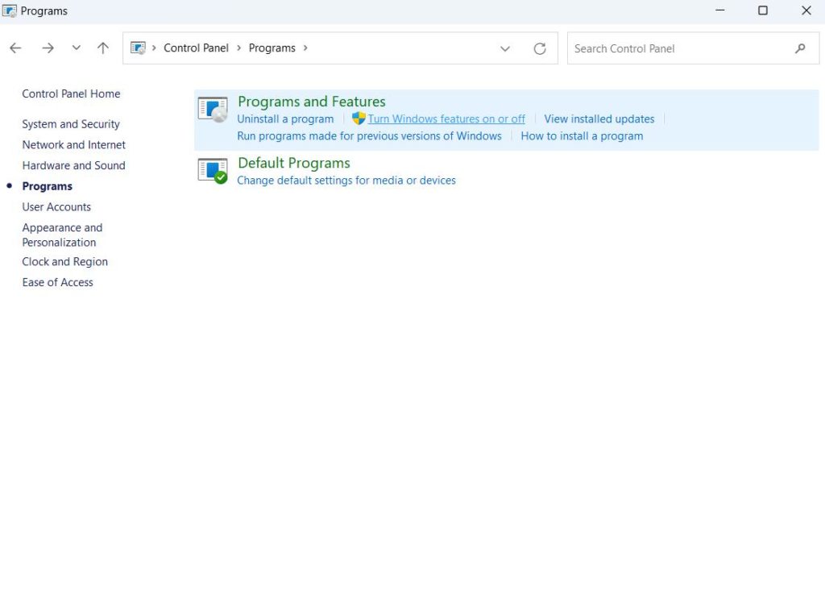Select the Programs sidebar entry
Viewport: 825px width, 599px height.
tap(48, 186)
